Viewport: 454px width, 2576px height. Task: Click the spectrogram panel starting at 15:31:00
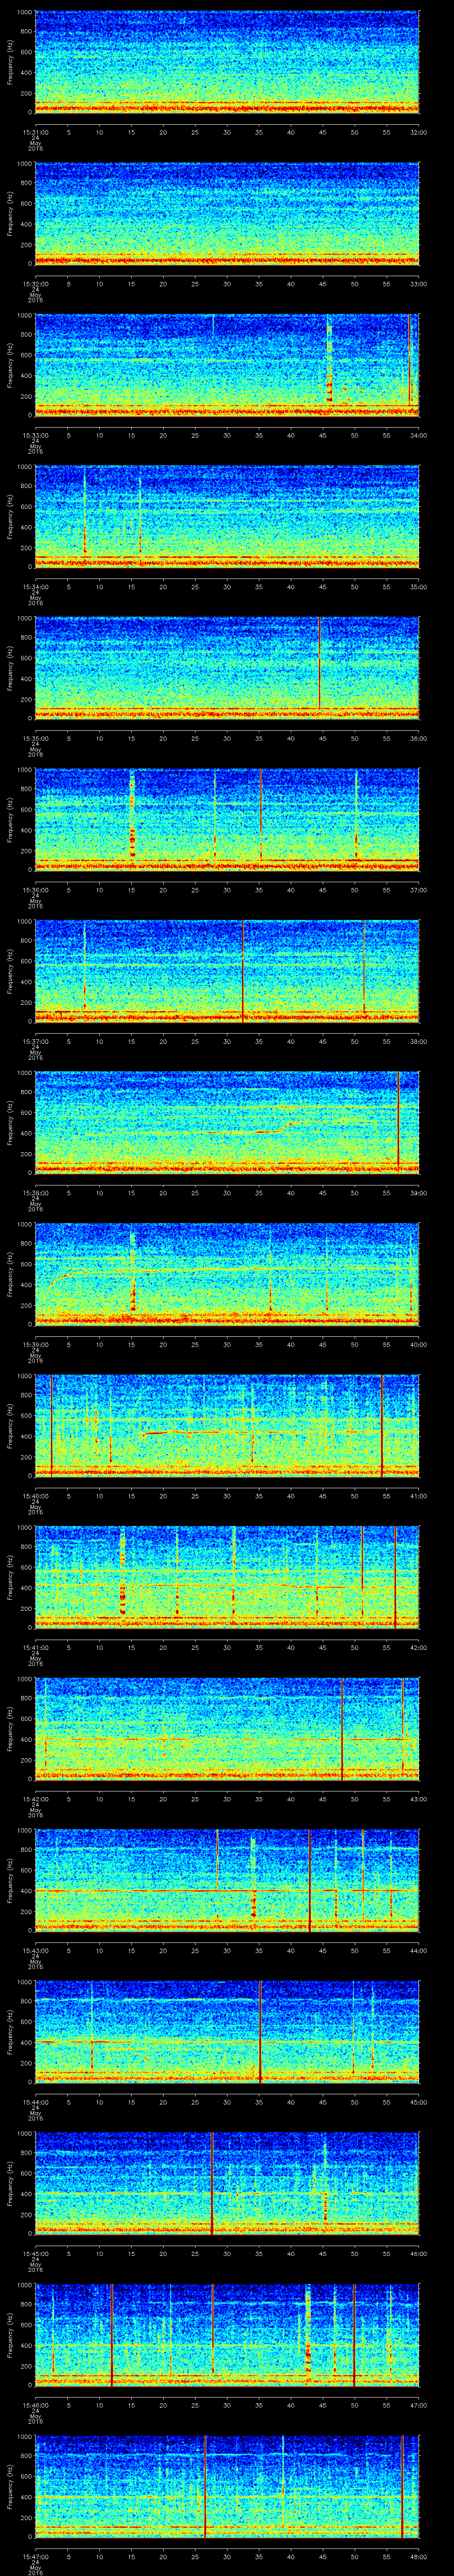point(227,62)
